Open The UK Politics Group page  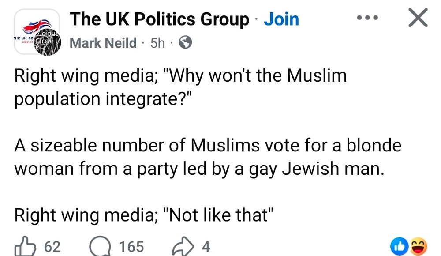(159, 19)
